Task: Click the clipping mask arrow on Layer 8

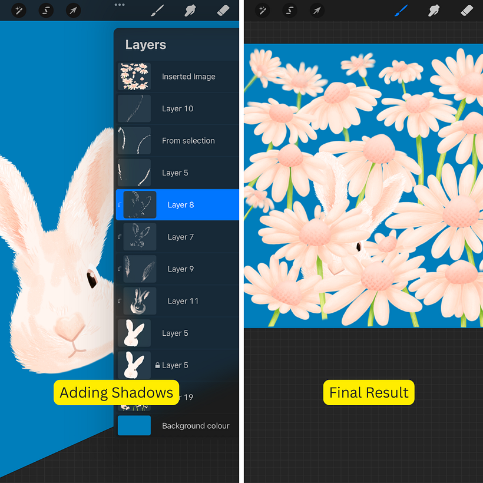Action: click(120, 205)
